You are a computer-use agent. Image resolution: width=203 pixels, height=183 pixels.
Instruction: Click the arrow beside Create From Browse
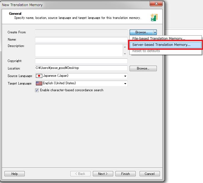155,32
